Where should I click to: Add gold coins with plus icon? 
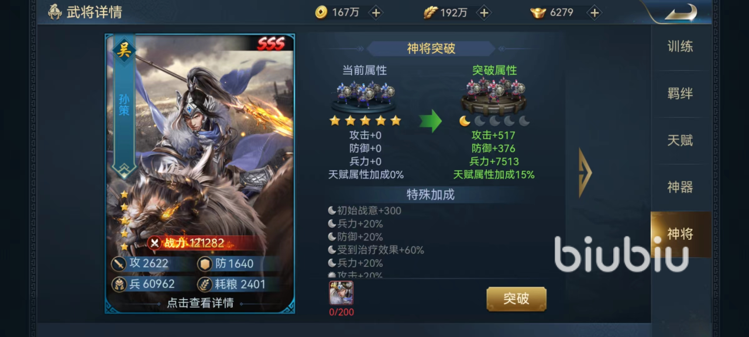pos(376,12)
